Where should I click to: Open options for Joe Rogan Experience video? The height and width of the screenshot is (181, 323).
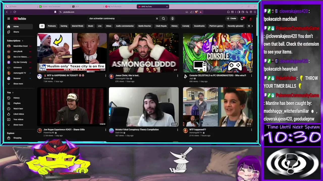pyautogui.click(x=106, y=130)
